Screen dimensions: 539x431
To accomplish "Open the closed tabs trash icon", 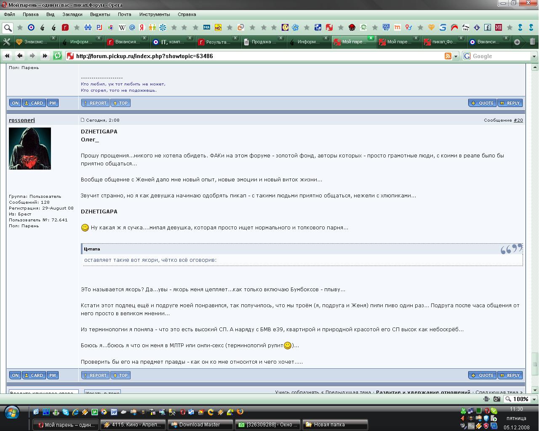I will [532, 42].
